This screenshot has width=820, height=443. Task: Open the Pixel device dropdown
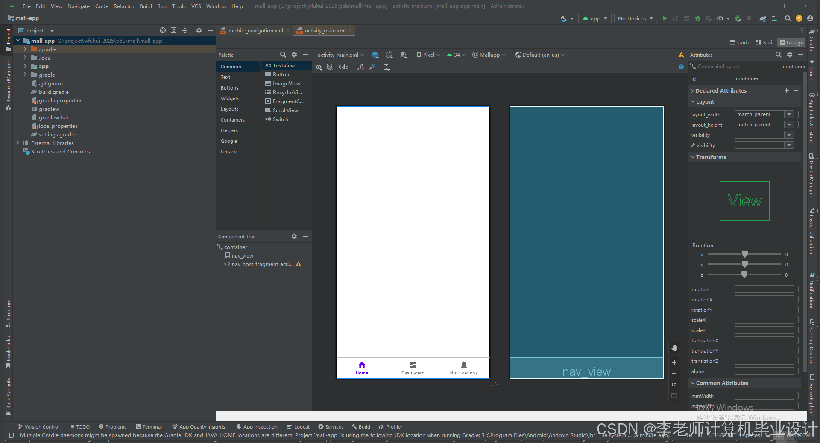[x=428, y=55]
